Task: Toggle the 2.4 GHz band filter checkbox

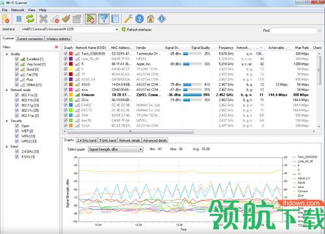Action: (17, 151)
